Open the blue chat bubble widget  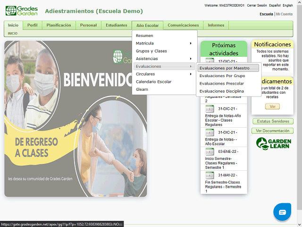pos(282,212)
